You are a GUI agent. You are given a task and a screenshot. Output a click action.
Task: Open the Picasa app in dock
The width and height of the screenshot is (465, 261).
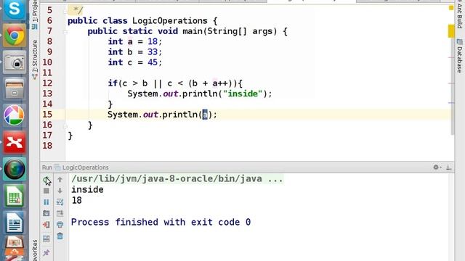pyautogui.click(x=14, y=115)
